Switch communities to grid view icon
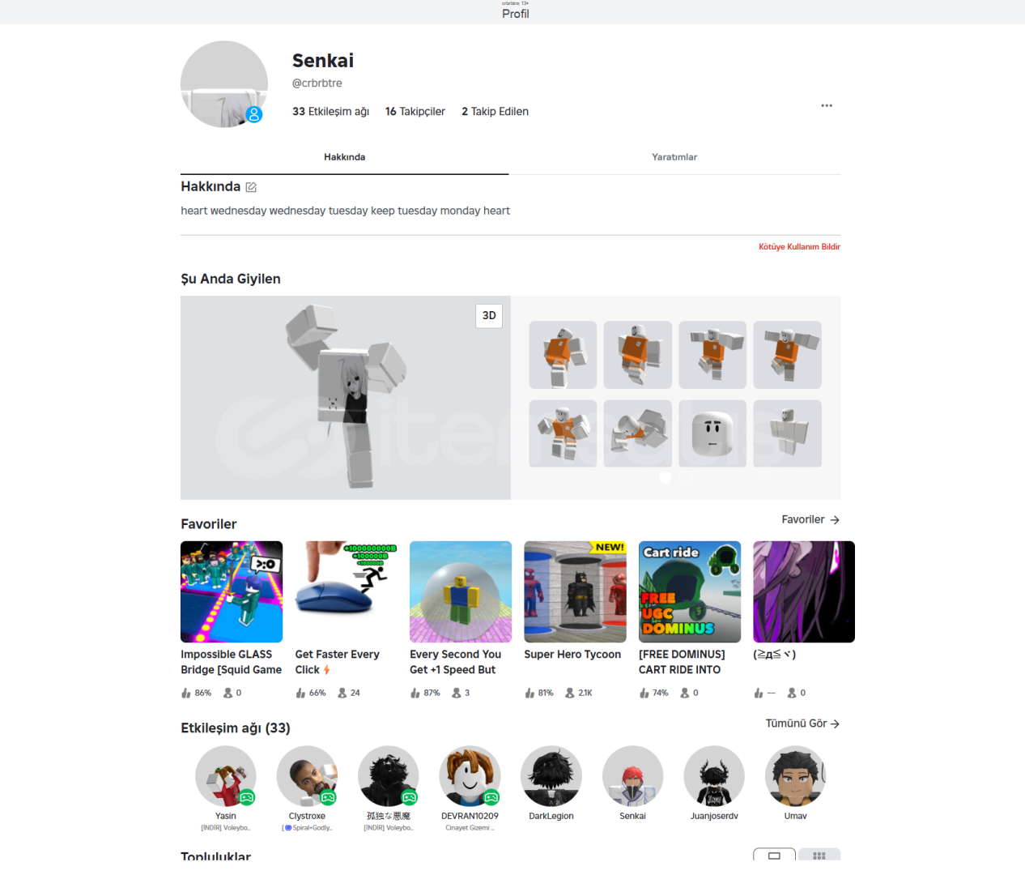The height and width of the screenshot is (875, 1025). click(x=819, y=856)
